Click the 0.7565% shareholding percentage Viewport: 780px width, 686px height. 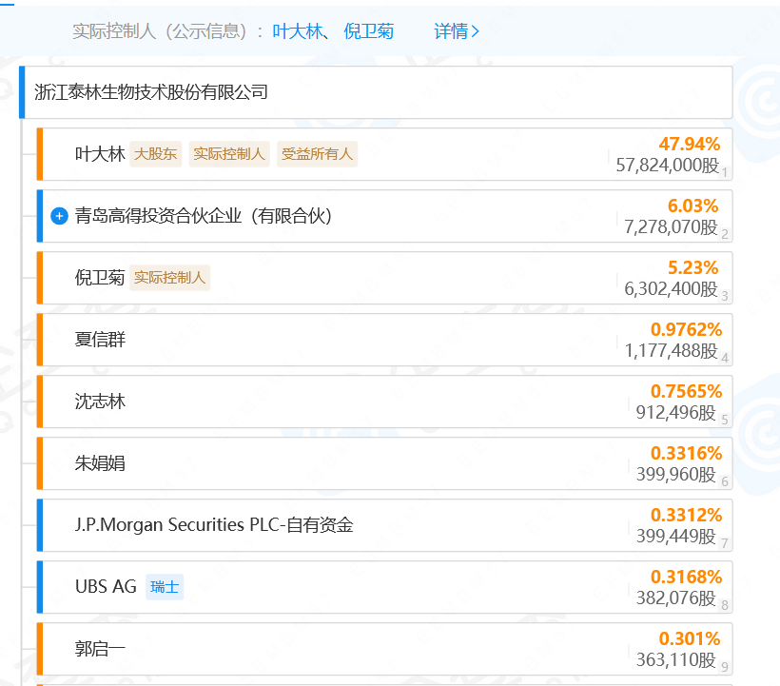click(x=687, y=391)
